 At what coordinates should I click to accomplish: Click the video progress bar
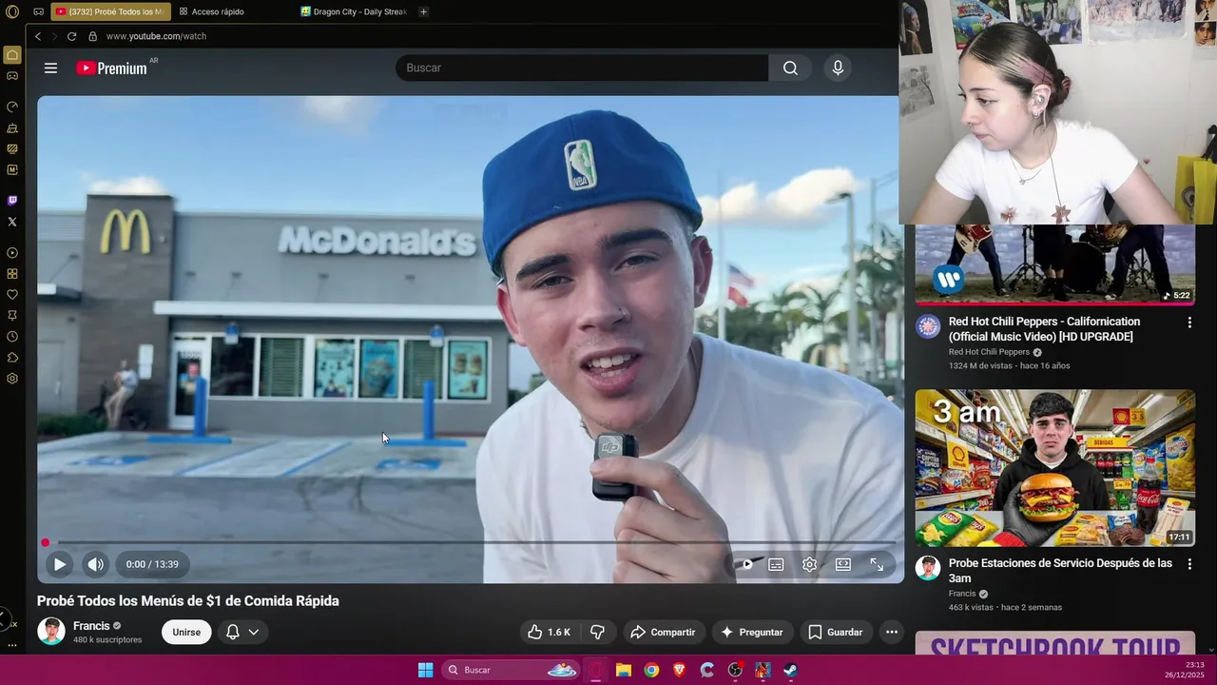click(471, 542)
